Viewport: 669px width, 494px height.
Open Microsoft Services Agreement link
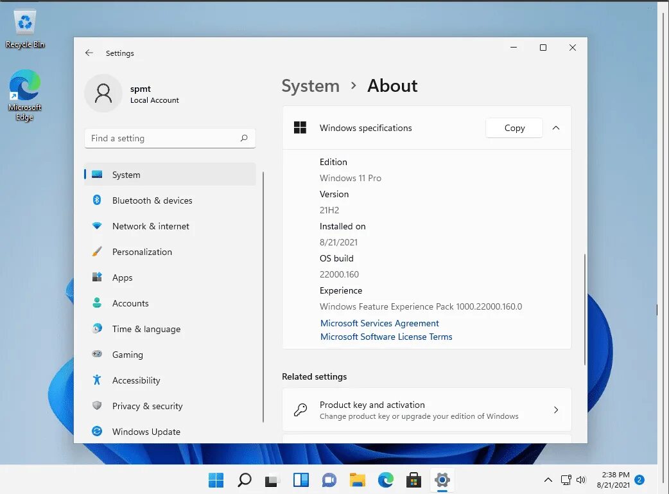tap(379, 323)
